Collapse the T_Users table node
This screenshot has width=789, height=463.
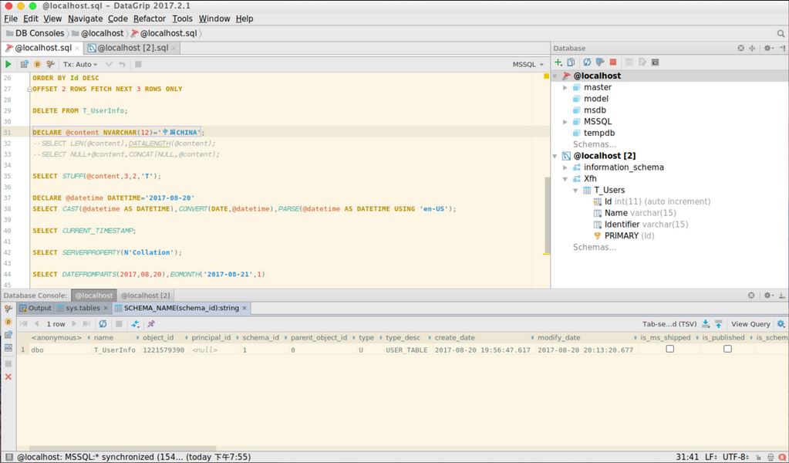[575, 190]
